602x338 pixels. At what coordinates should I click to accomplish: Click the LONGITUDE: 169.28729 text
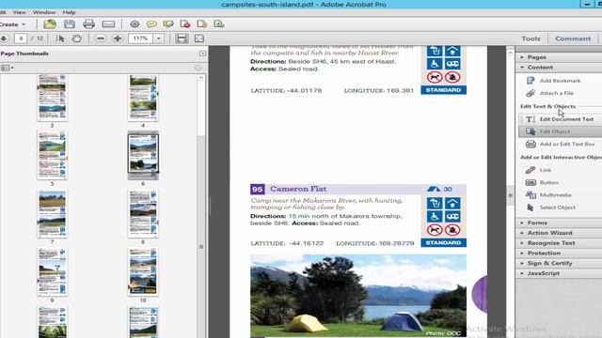tap(375, 243)
